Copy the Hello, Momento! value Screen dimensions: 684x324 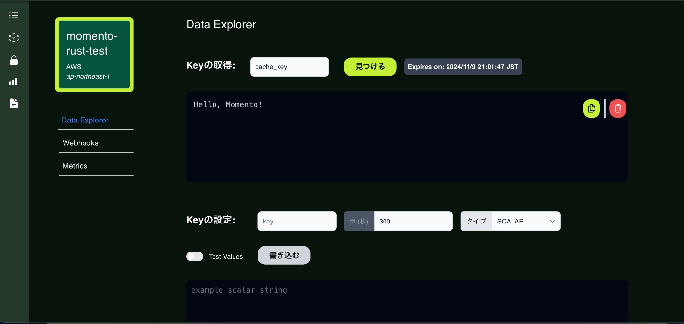[x=591, y=108]
